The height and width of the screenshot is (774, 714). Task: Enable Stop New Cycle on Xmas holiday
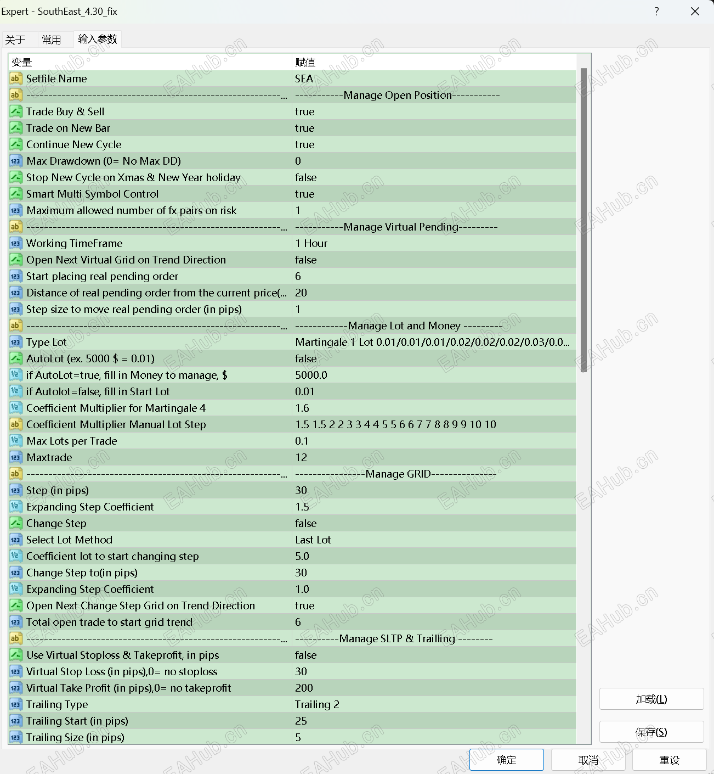click(x=384, y=177)
